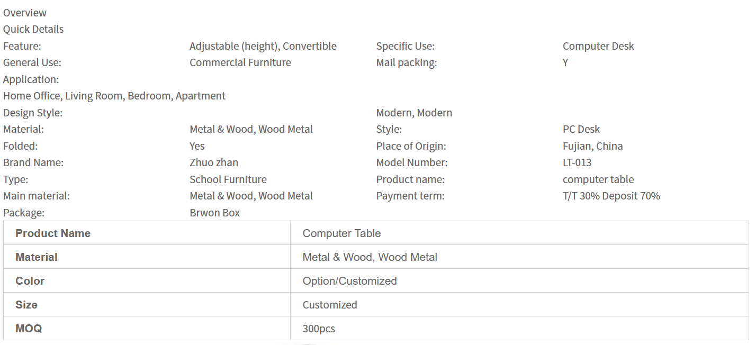Click the 'Adjustable (height), Convertible' feature value

pos(263,46)
